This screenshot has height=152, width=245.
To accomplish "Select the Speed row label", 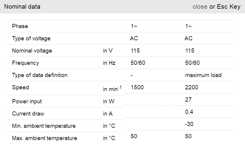I will 20,87.
